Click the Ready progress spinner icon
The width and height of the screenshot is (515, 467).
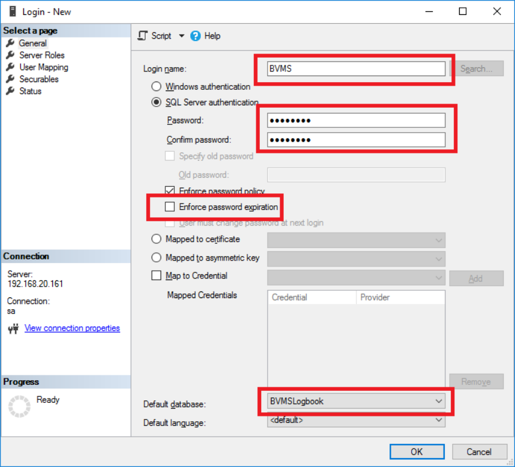click(20, 406)
